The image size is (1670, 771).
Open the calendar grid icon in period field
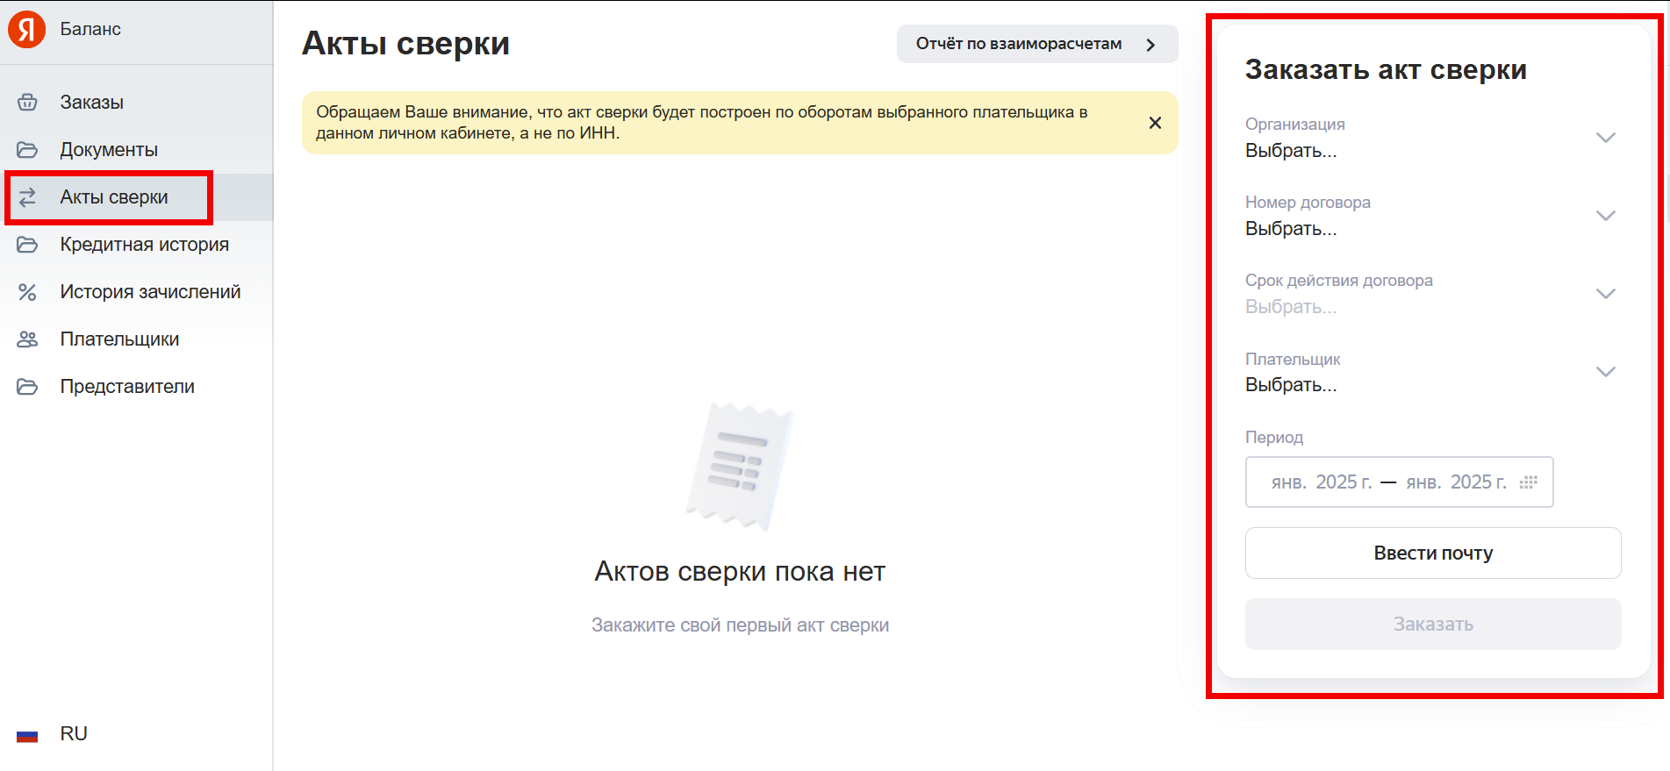tap(1528, 482)
